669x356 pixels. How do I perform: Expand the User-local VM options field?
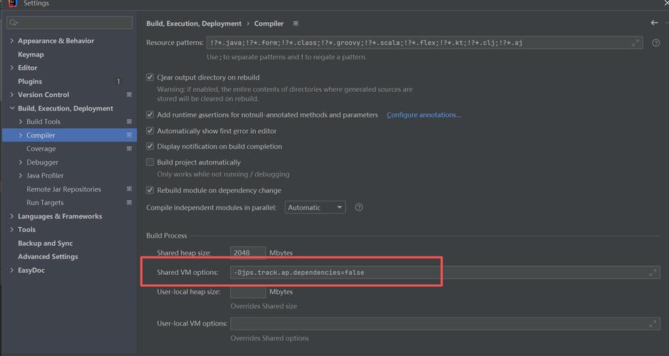click(653, 324)
